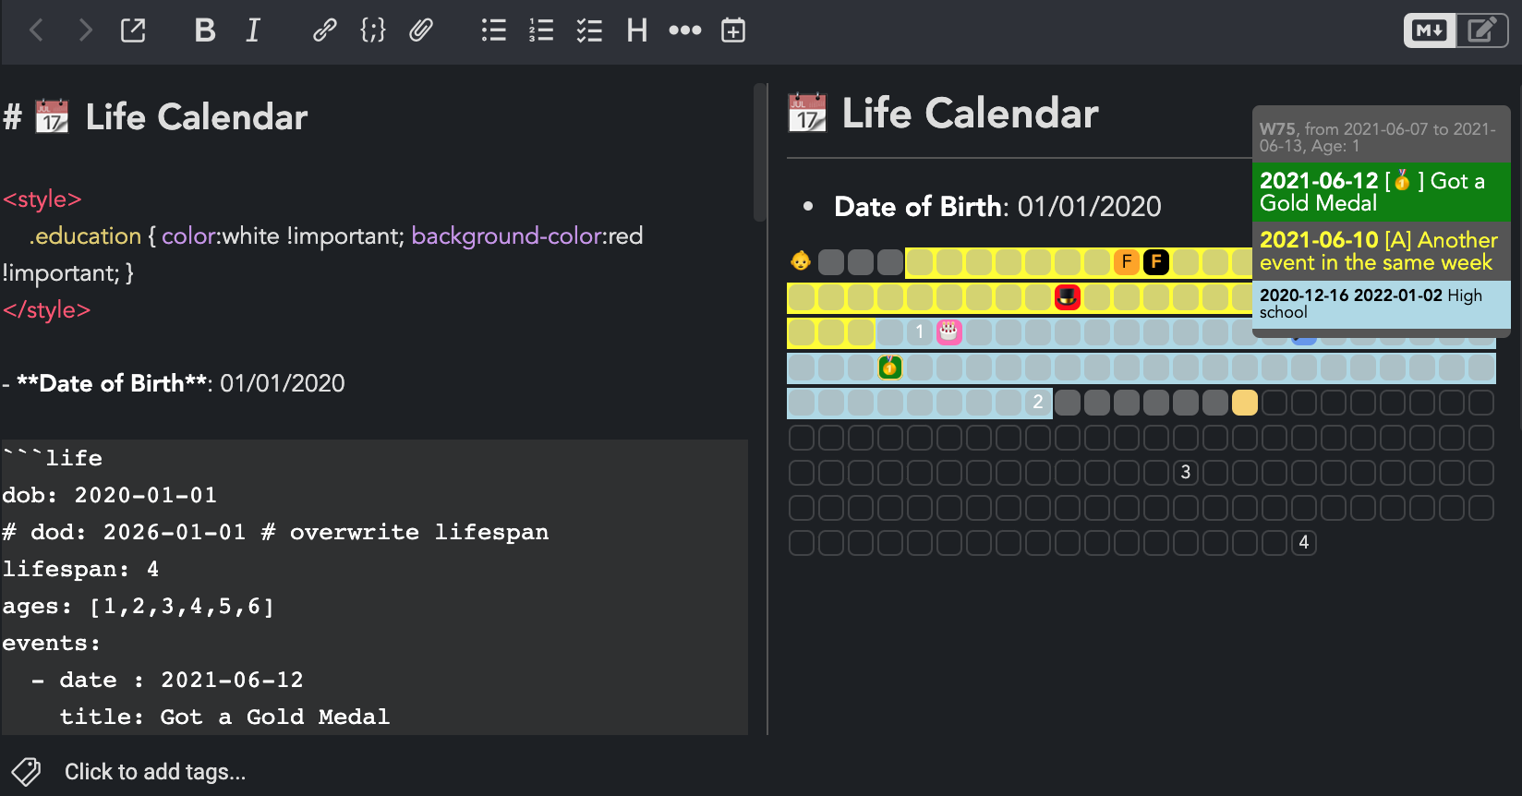Screen dimensions: 1522x796
Task: Select the top hat event on red week
Action: click(x=1068, y=297)
